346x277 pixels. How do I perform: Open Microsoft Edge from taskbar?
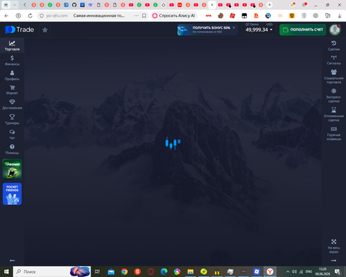point(164,271)
